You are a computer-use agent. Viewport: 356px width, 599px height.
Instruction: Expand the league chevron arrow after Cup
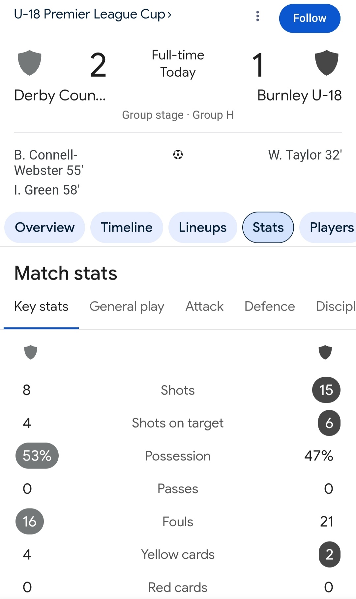pyautogui.click(x=169, y=15)
